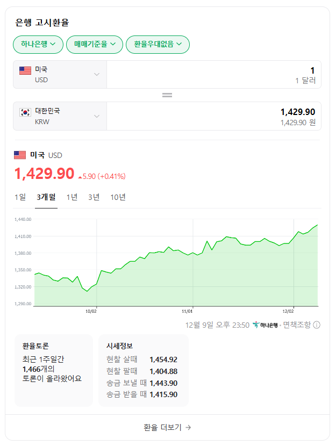Switch to the 3년 chart tab
The width and height of the screenshot is (336, 446).
[94, 197]
